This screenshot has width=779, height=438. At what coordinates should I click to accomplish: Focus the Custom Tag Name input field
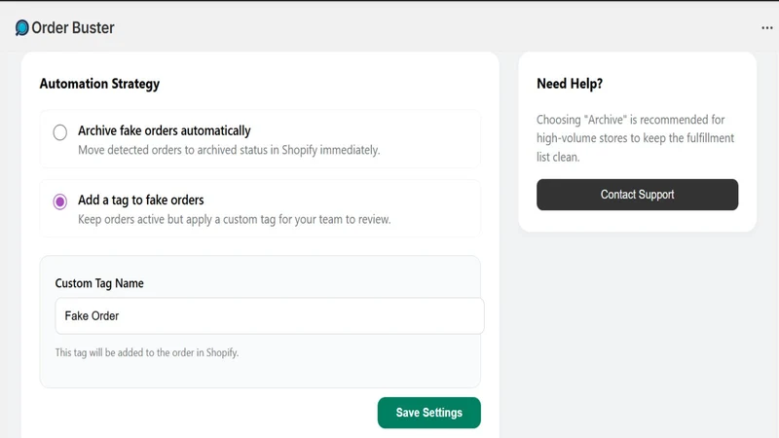coord(270,315)
